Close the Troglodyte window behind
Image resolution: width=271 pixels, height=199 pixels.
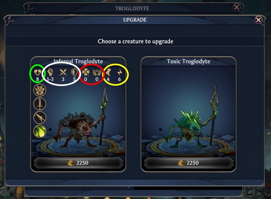point(237,7)
